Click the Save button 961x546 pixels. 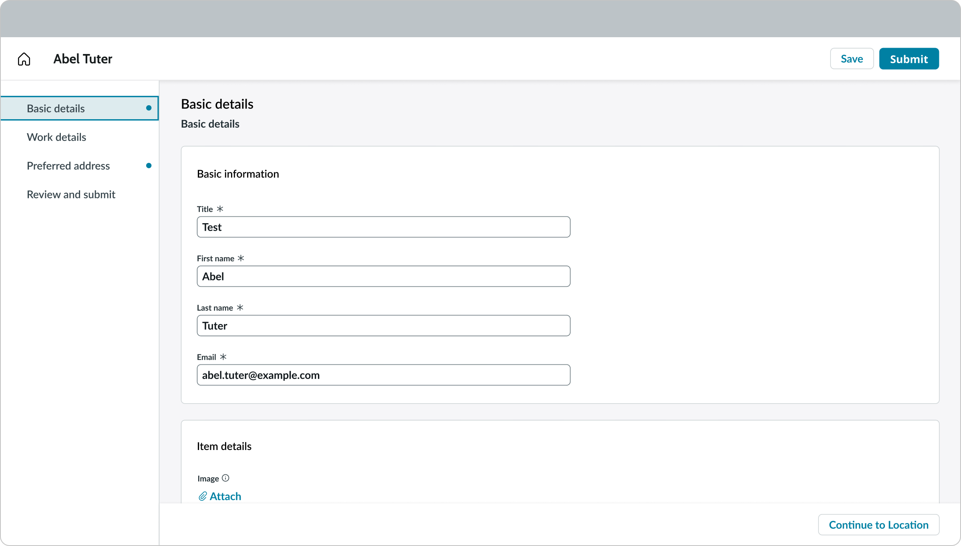[x=851, y=58]
